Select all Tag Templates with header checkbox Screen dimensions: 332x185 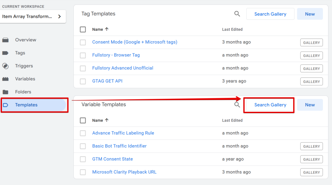coord(83,29)
